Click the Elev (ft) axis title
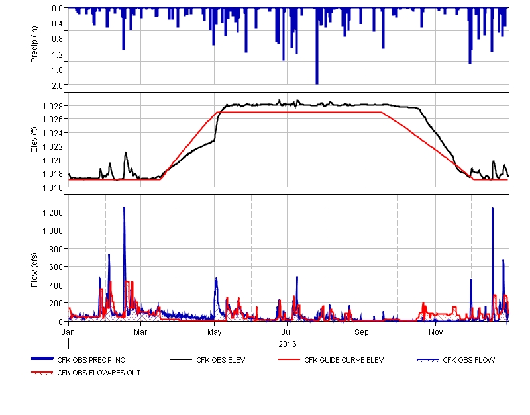The height and width of the screenshot is (415, 530). point(34,140)
